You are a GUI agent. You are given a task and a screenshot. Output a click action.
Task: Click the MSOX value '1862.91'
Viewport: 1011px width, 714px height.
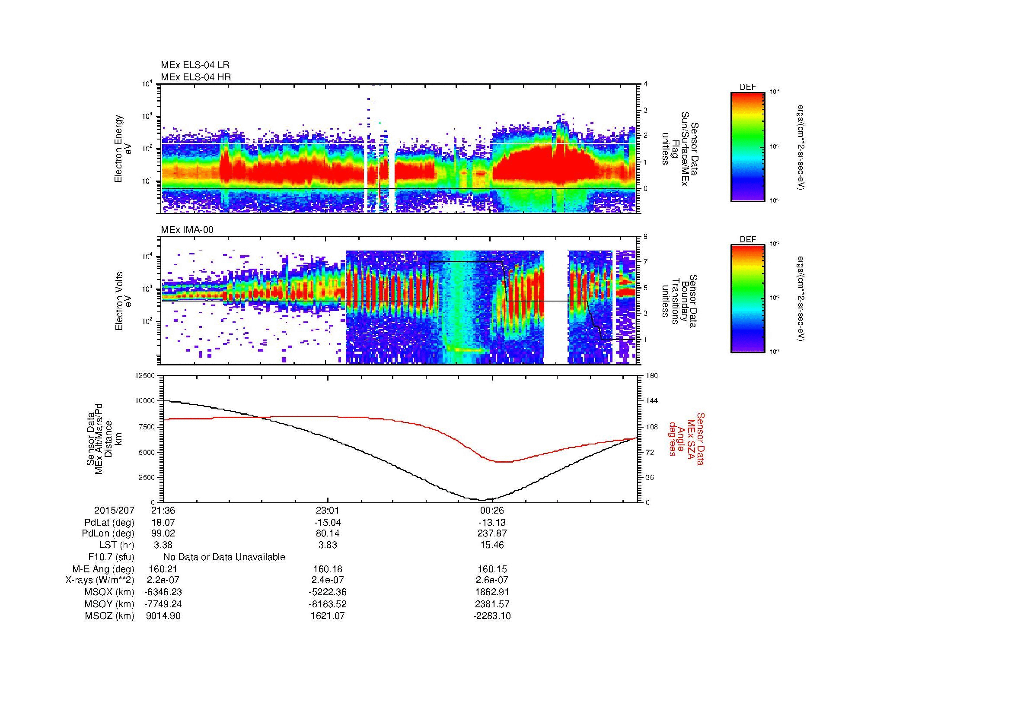[x=492, y=592]
